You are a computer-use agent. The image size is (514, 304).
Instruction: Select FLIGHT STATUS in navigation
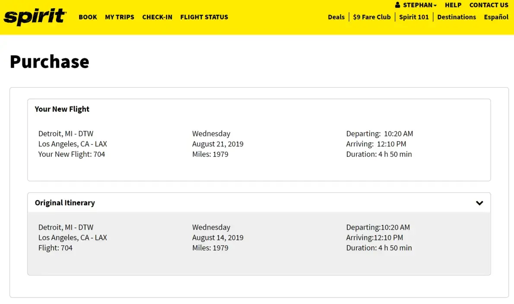204,17
